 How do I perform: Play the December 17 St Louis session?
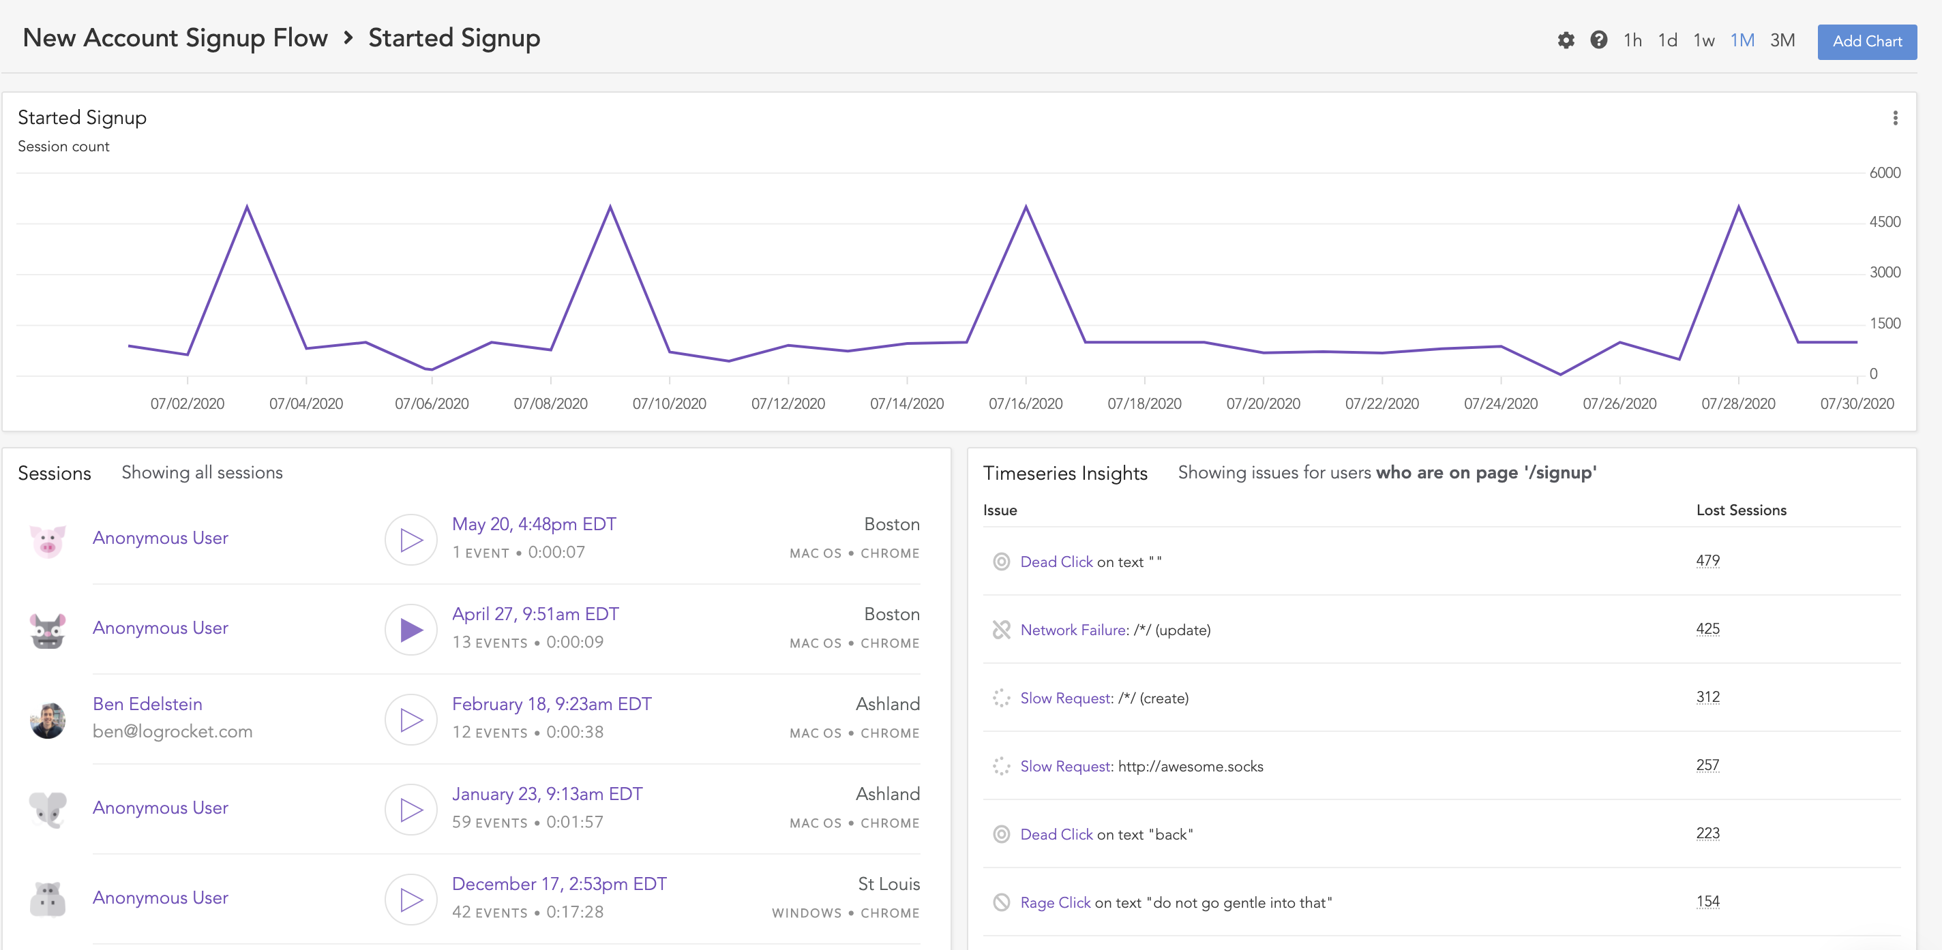[x=411, y=900]
